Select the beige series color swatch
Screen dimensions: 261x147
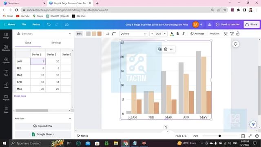(x=94, y=33)
